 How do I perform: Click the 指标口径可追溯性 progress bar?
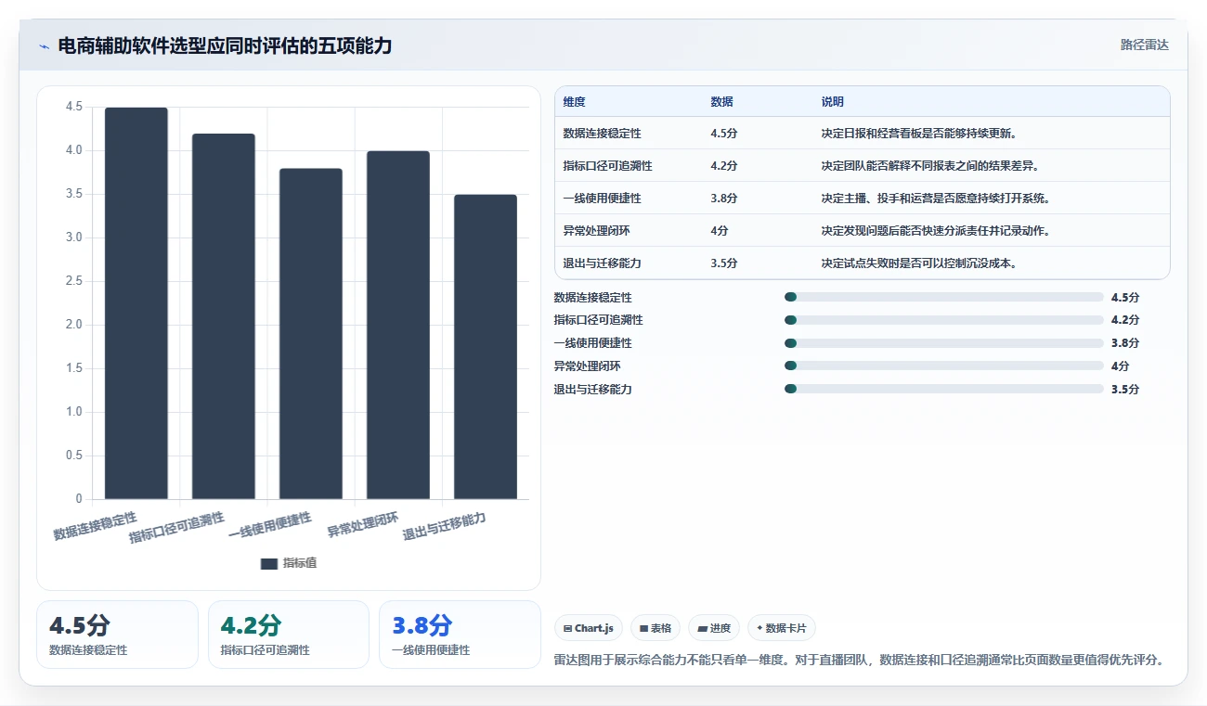944,320
